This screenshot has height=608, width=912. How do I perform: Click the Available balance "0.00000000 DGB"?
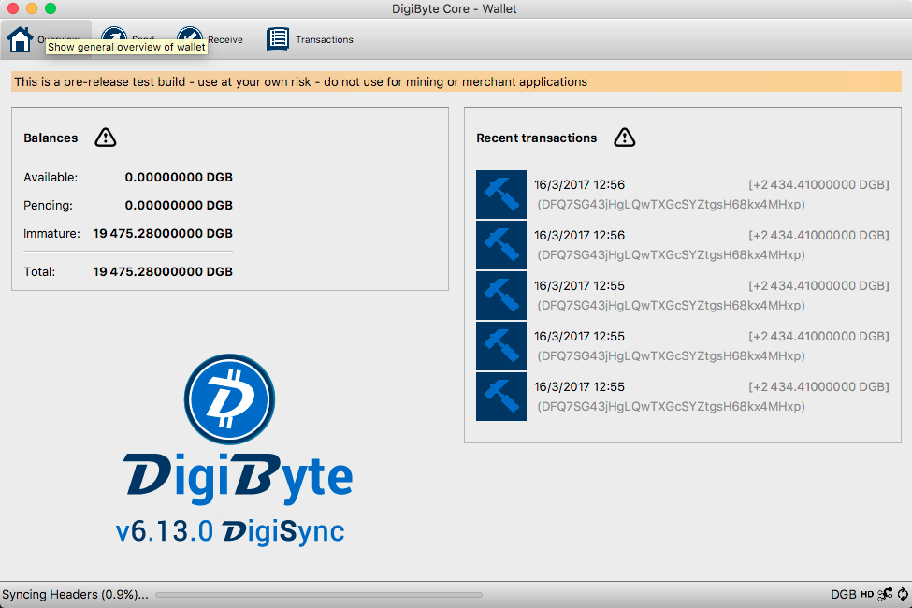[179, 177]
